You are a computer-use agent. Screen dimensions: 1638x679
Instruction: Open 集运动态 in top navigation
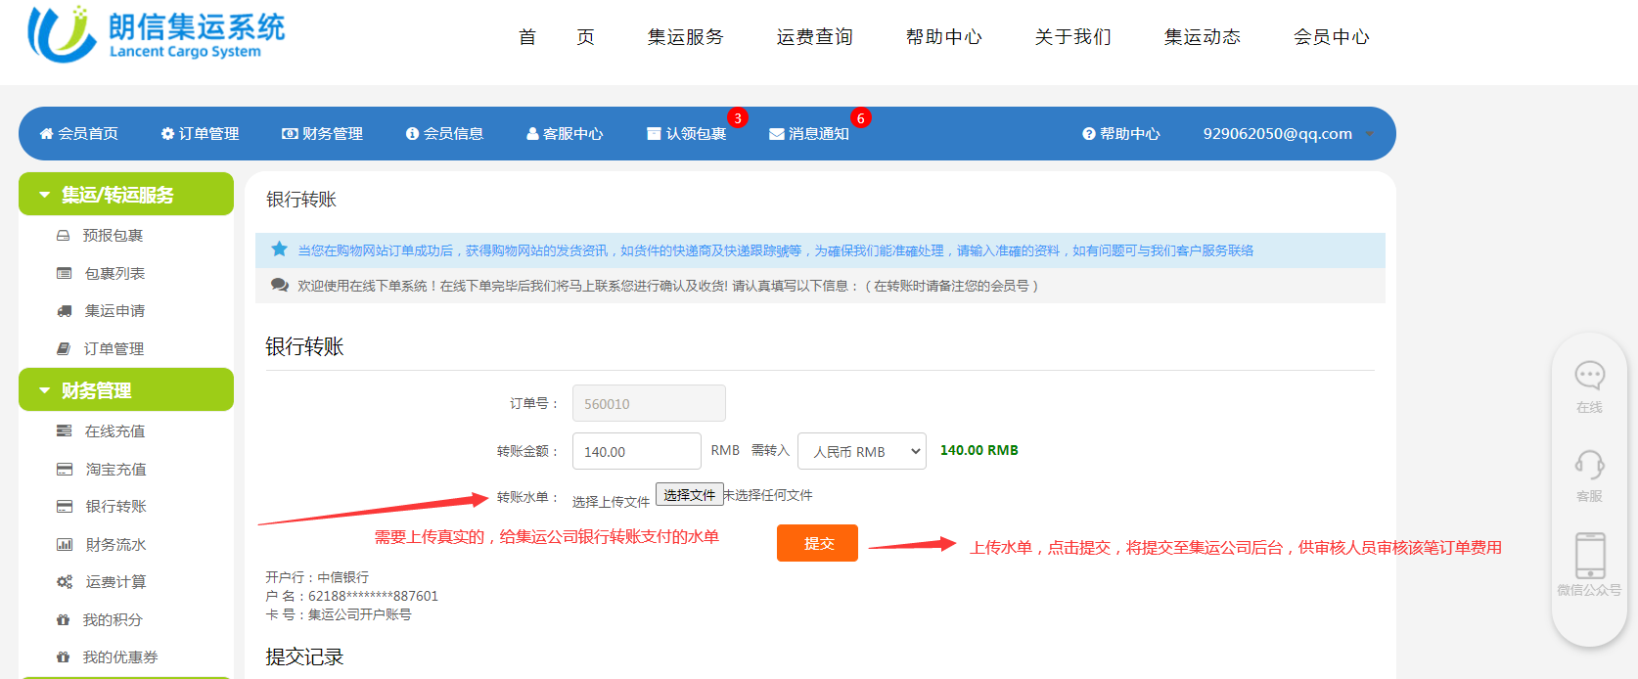point(1202,37)
